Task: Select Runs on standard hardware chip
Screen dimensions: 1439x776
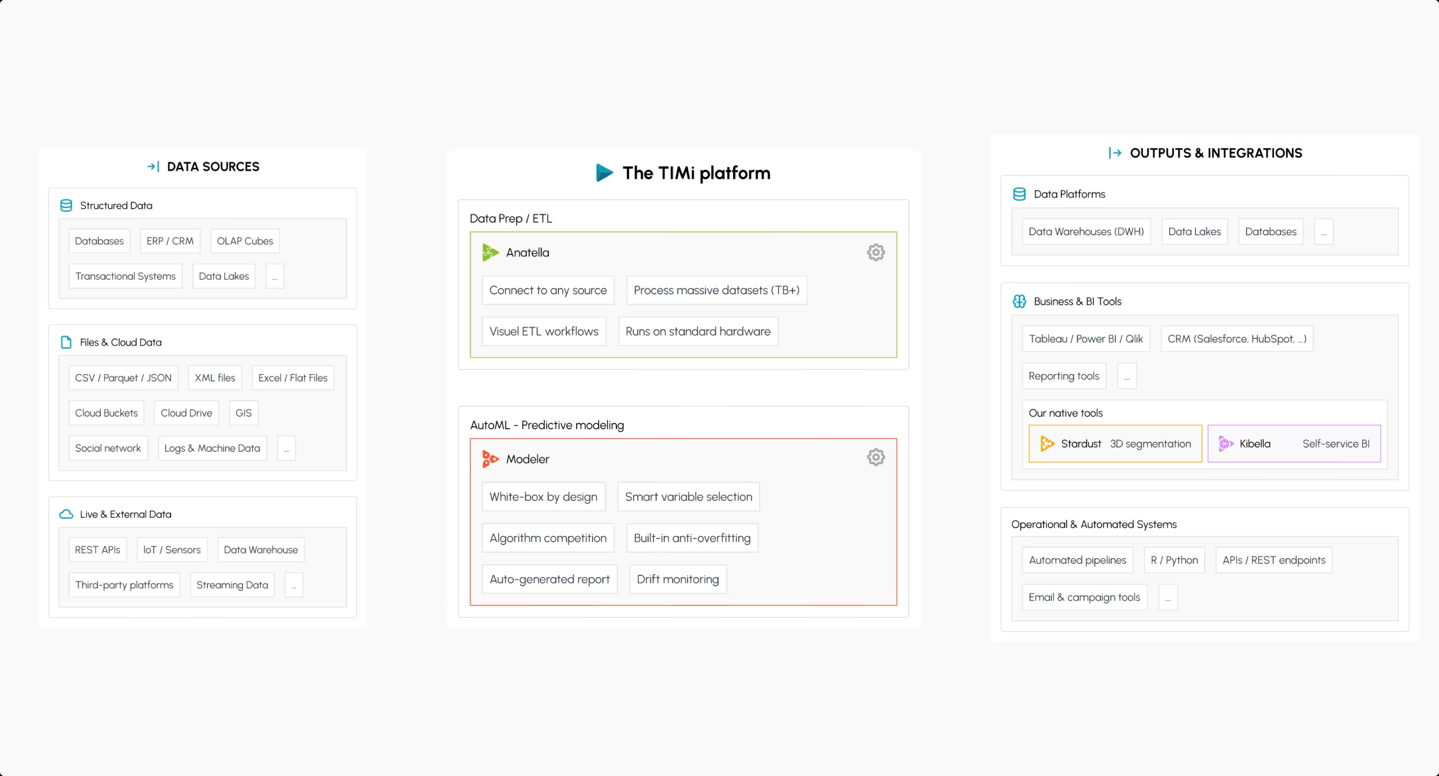Action: point(698,332)
